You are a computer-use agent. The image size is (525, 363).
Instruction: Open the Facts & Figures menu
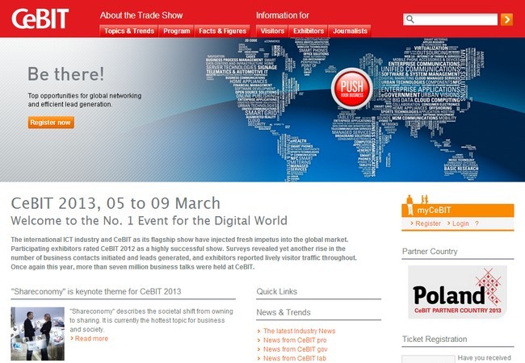click(222, 31)
